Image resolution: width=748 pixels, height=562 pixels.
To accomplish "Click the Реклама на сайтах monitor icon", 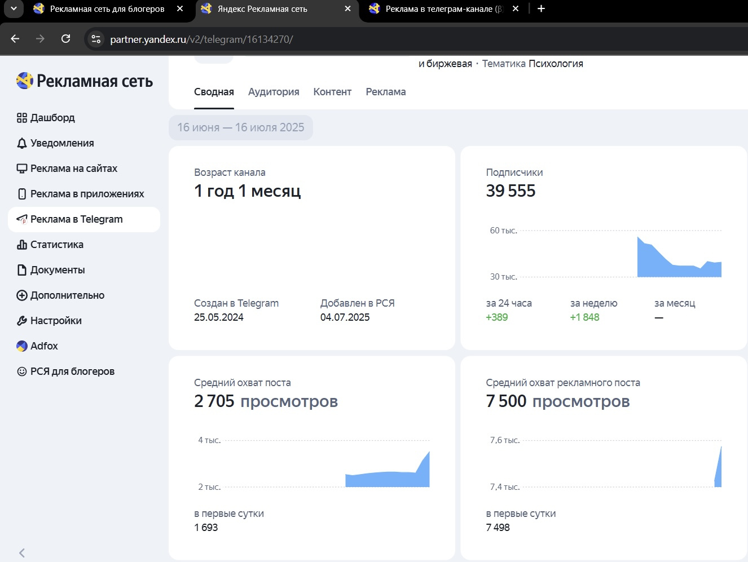I will [22, 169].
